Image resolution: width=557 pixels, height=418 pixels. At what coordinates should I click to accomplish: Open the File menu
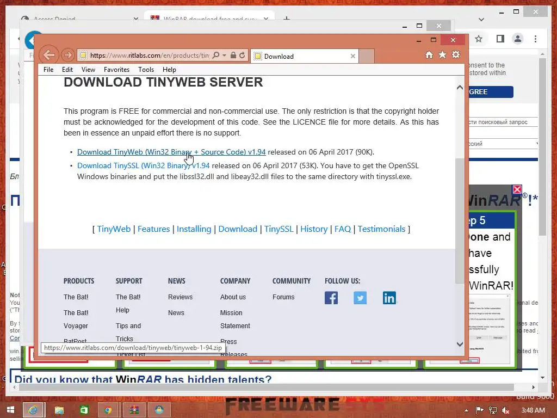tap(48, 70)
